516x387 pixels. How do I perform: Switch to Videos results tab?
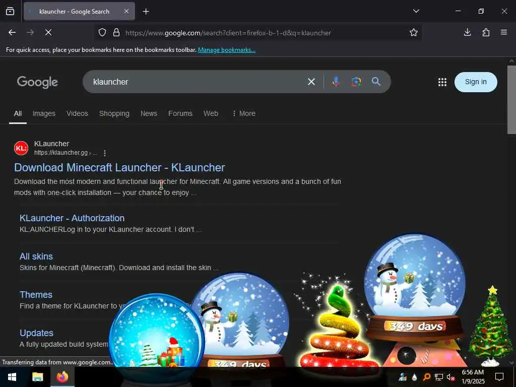(x=77, y=113)
